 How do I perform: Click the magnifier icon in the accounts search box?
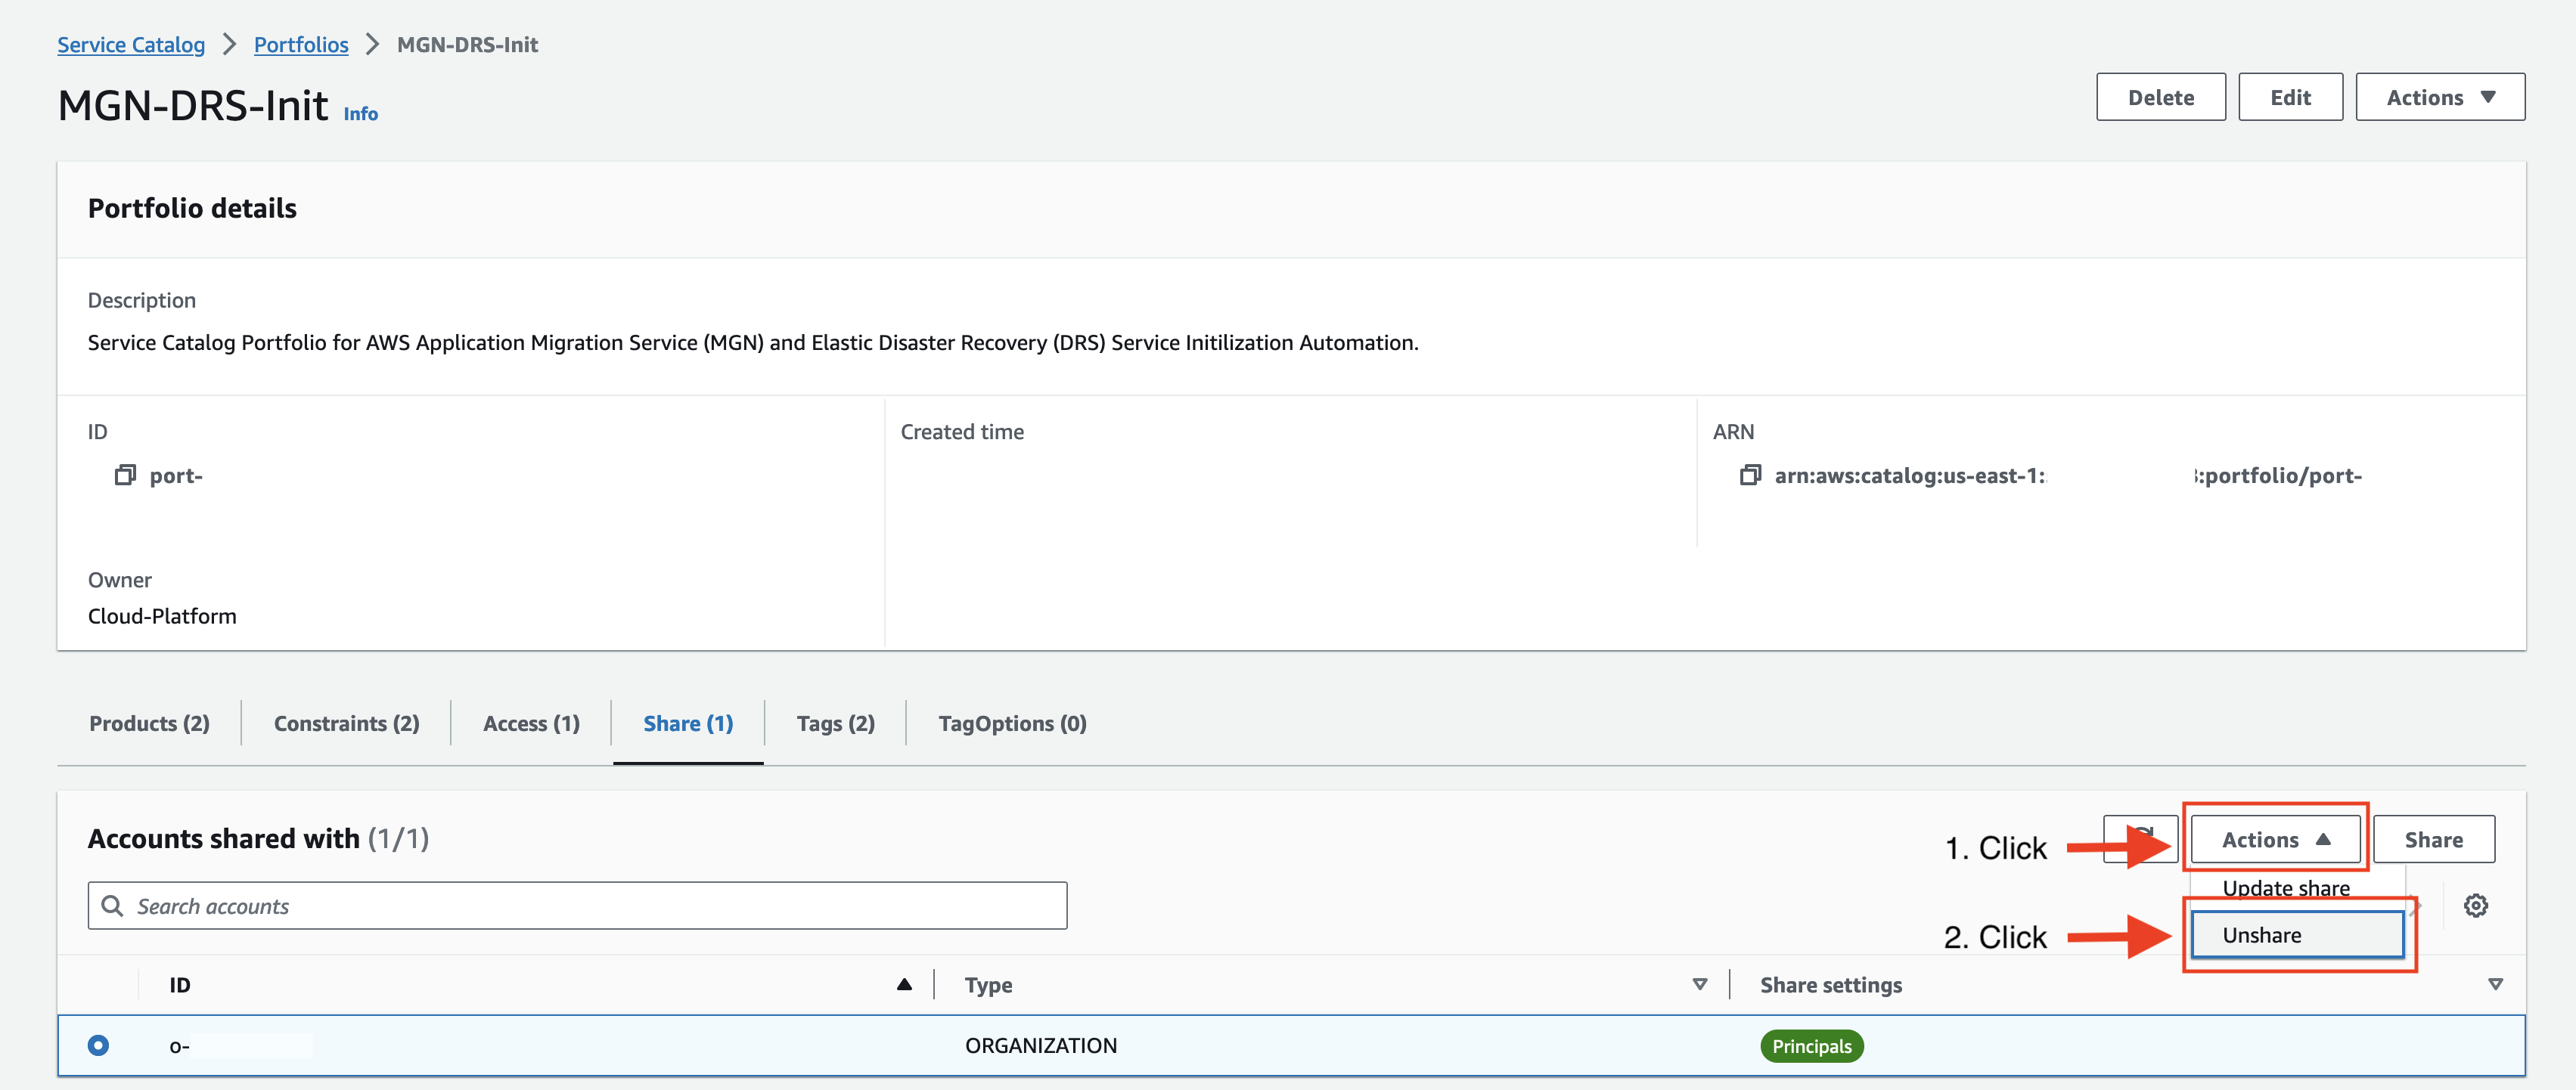click(113, 905)
